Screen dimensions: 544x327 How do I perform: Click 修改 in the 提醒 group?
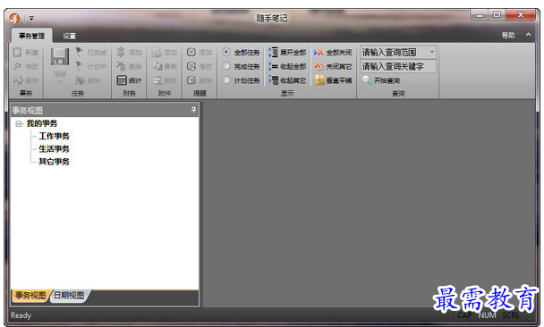(200, 66)
